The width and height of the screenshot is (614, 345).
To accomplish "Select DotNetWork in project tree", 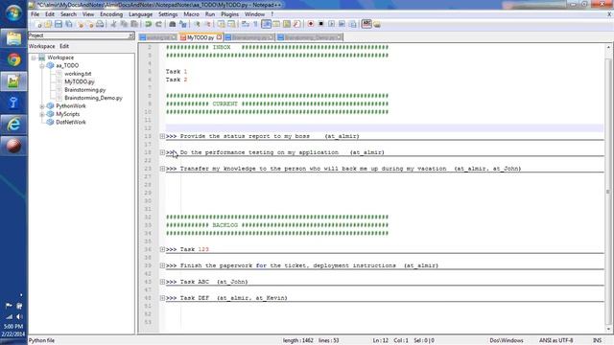I will [71, 122].
